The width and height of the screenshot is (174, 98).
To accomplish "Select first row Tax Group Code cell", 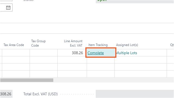I will click(43, 53).
